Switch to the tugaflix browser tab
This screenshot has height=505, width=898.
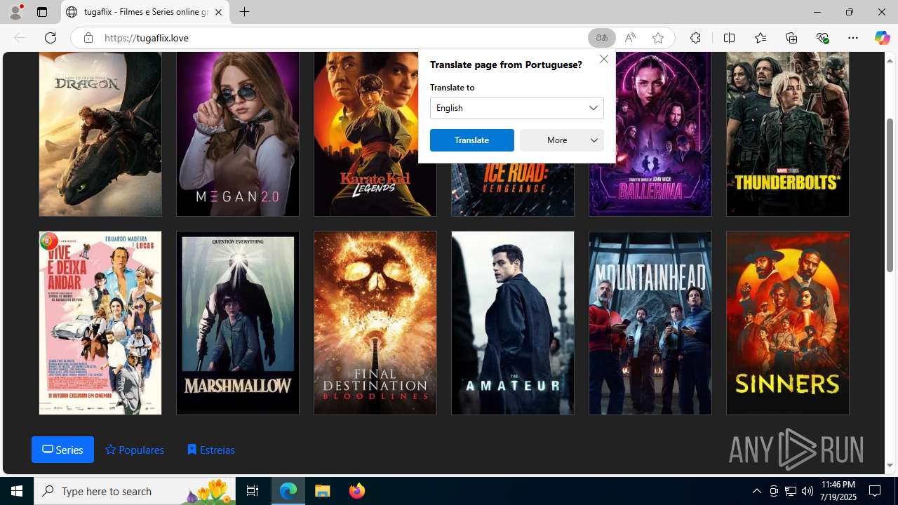[x=145, y=12]
